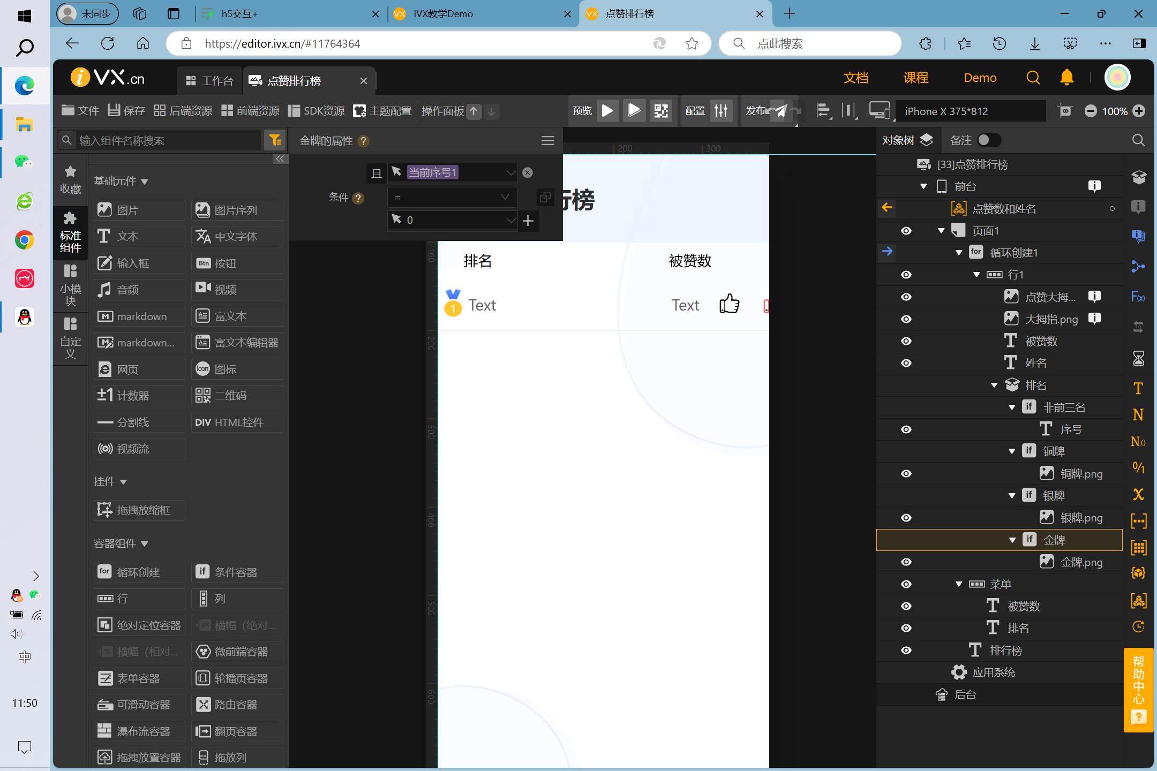Zoom in with the plus icon
The height and width of the screenshot is (771, 1157).
(x=1139, y=111)
